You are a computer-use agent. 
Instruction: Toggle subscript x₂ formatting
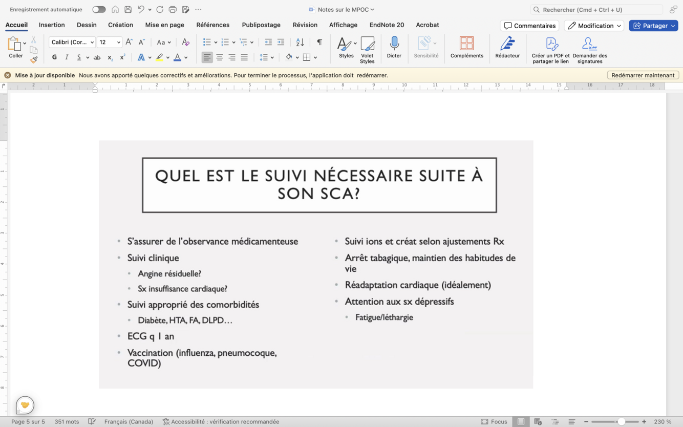pos(110,57)
